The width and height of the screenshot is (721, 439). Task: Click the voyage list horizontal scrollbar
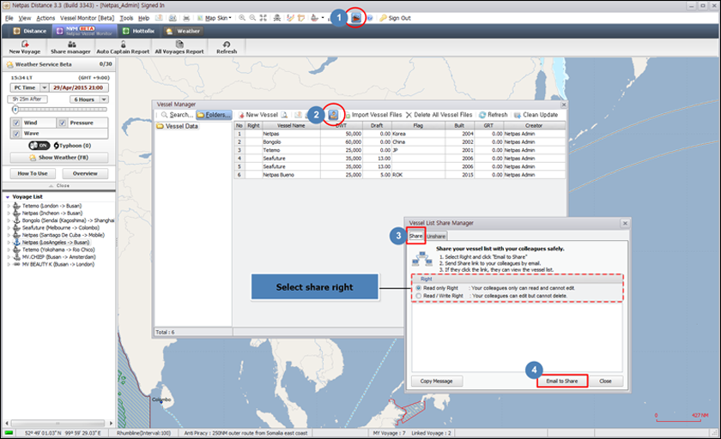click(59, 424)
